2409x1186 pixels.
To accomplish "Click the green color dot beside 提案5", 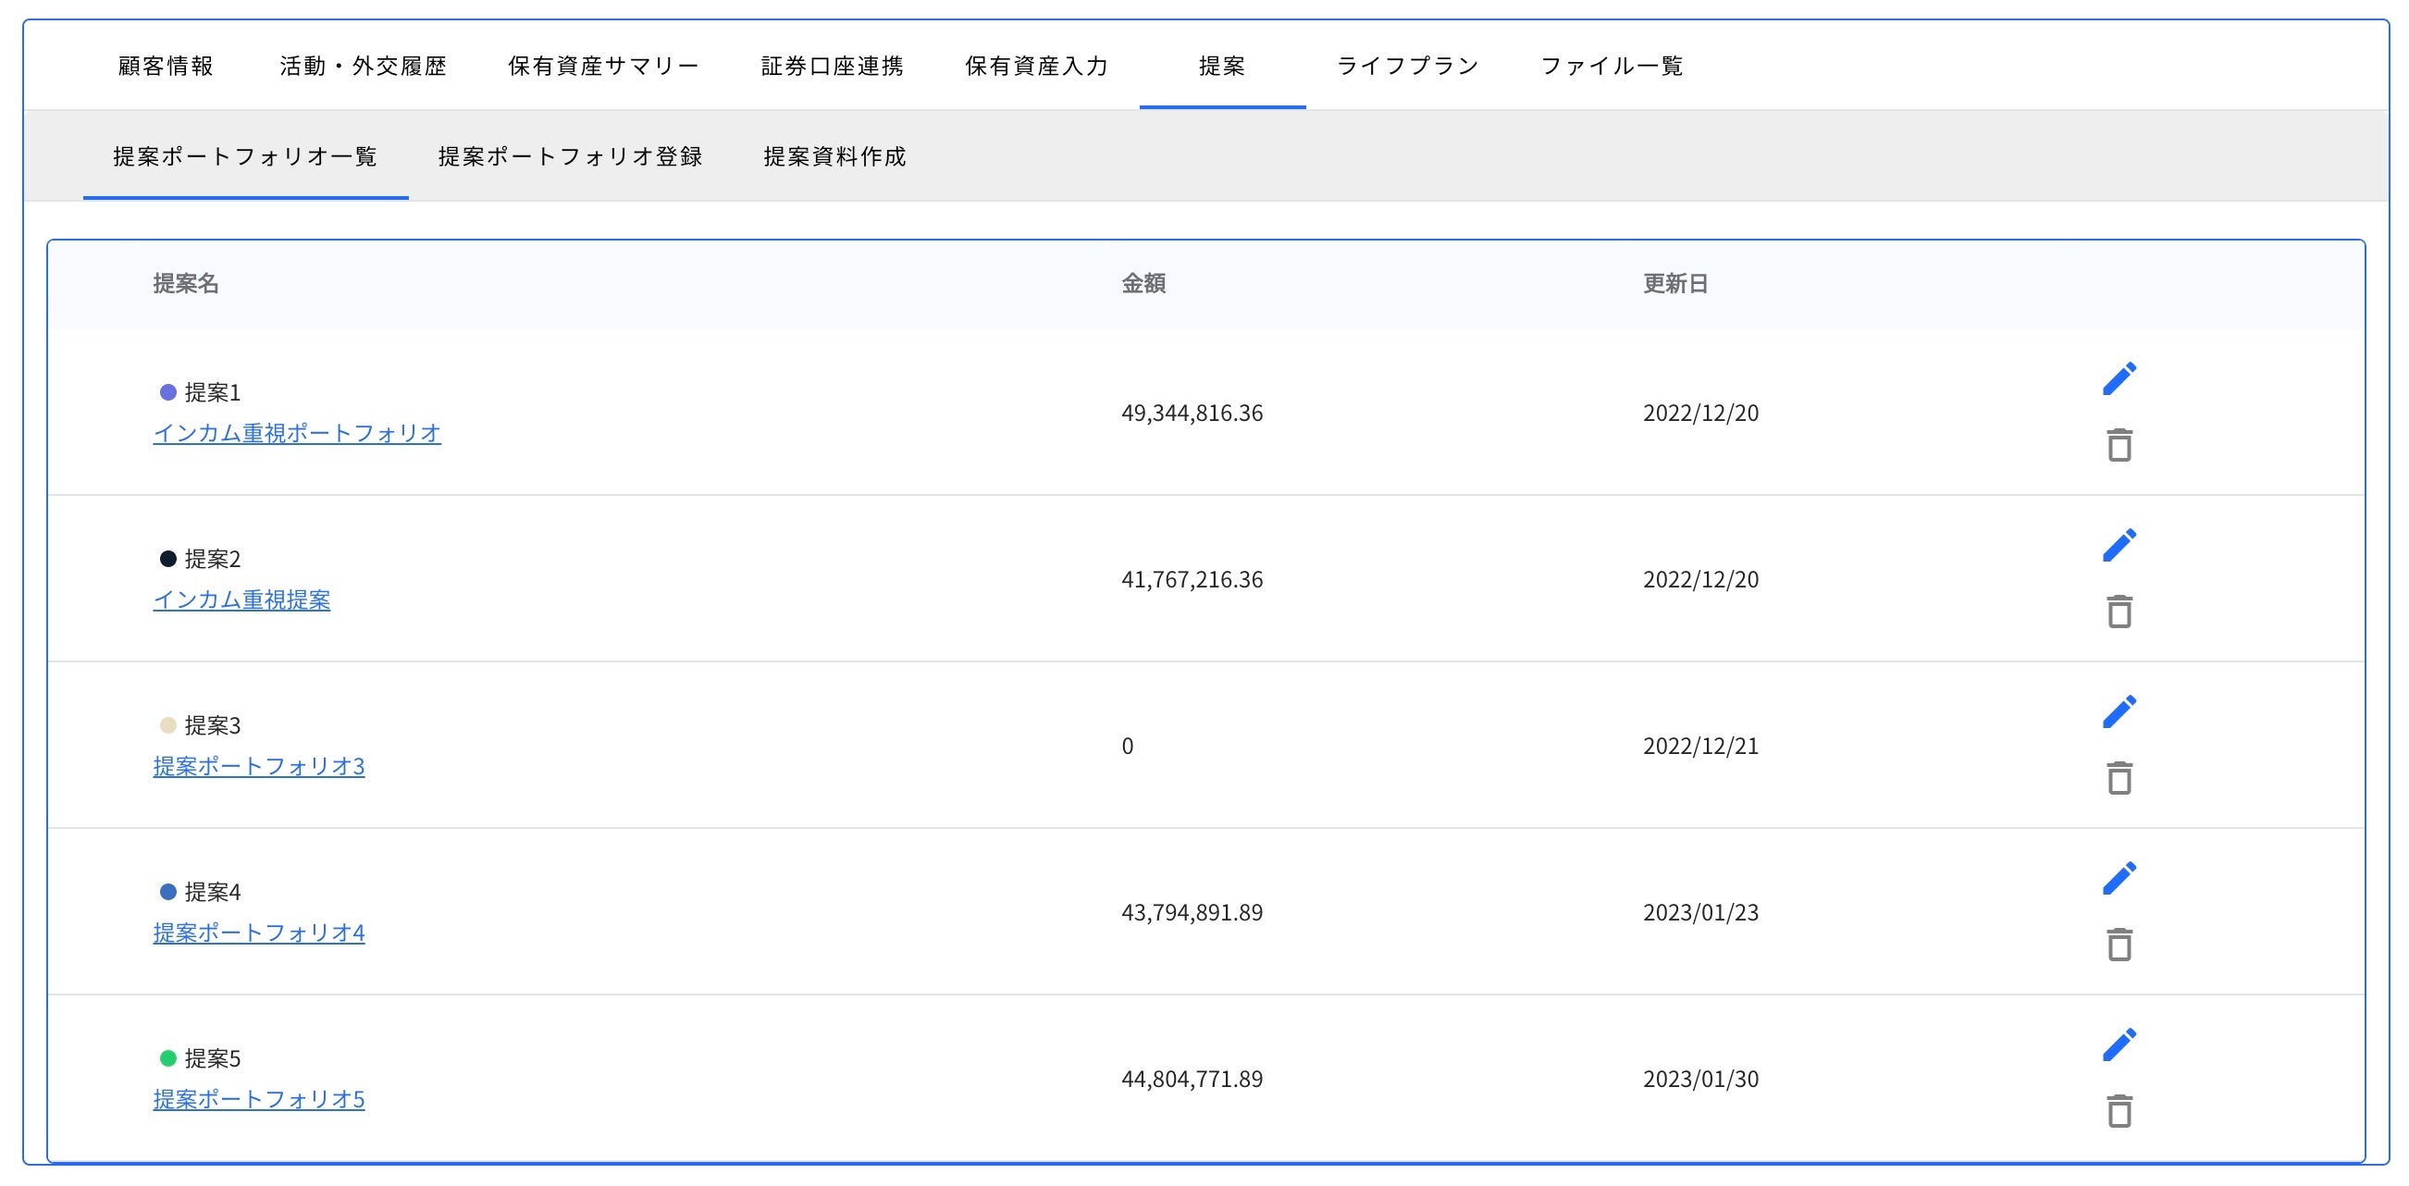I will click(x=168, y=1057).
